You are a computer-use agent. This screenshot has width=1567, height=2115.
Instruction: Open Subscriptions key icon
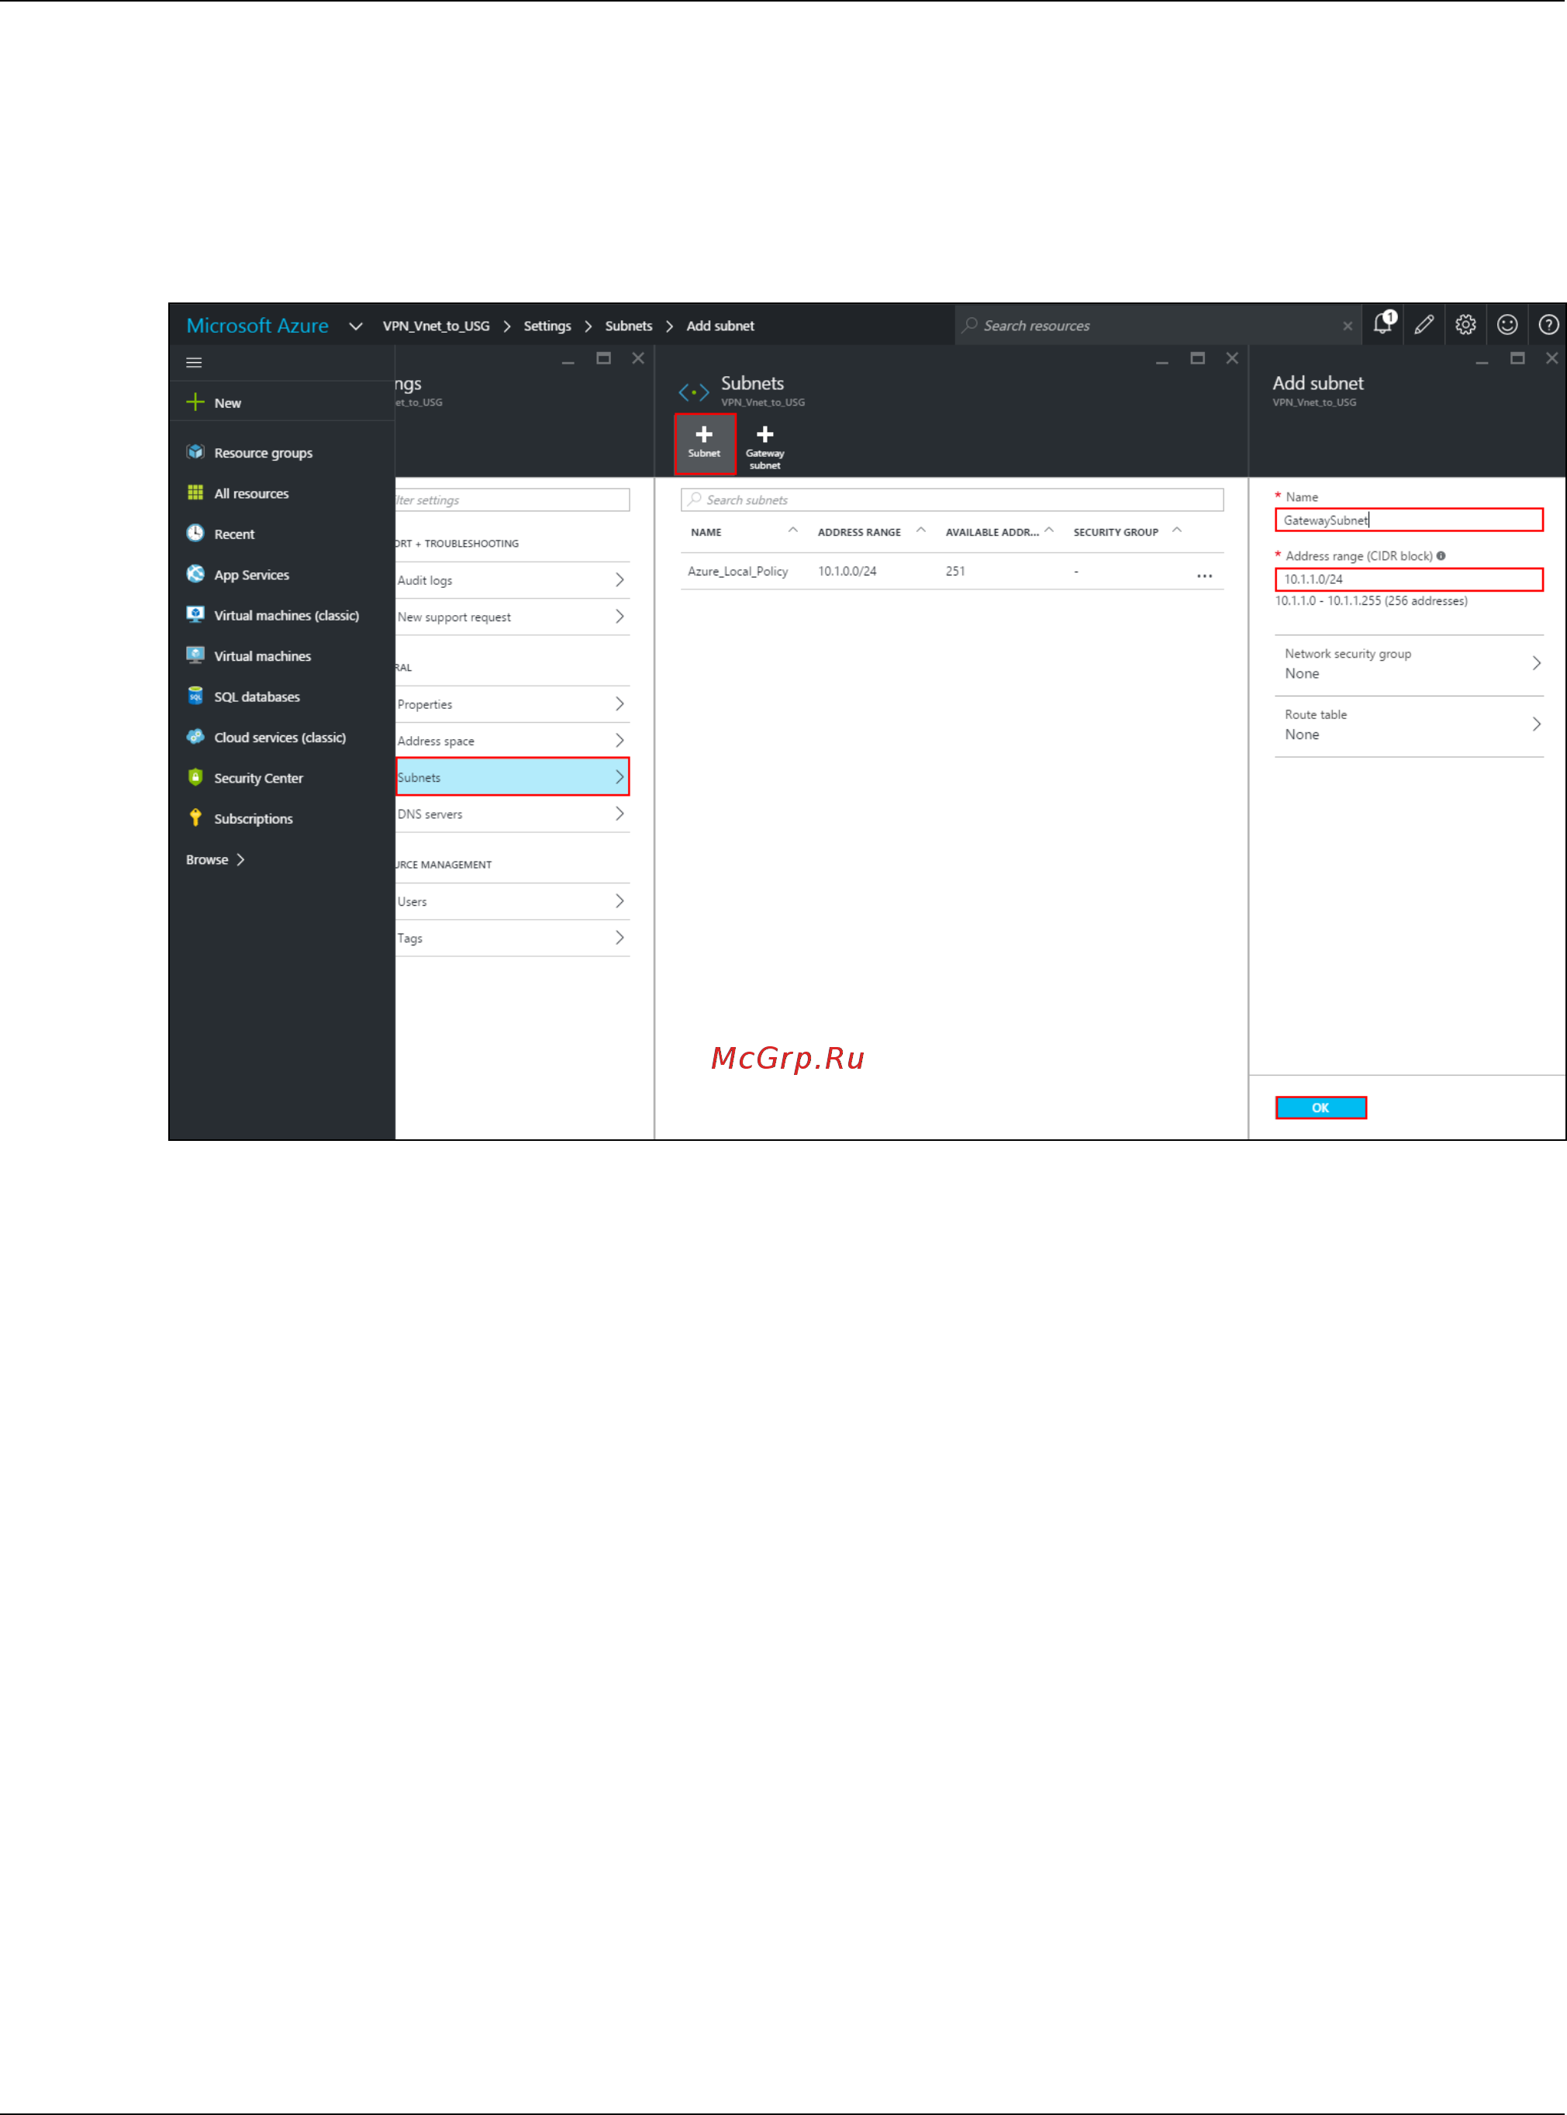195,818
